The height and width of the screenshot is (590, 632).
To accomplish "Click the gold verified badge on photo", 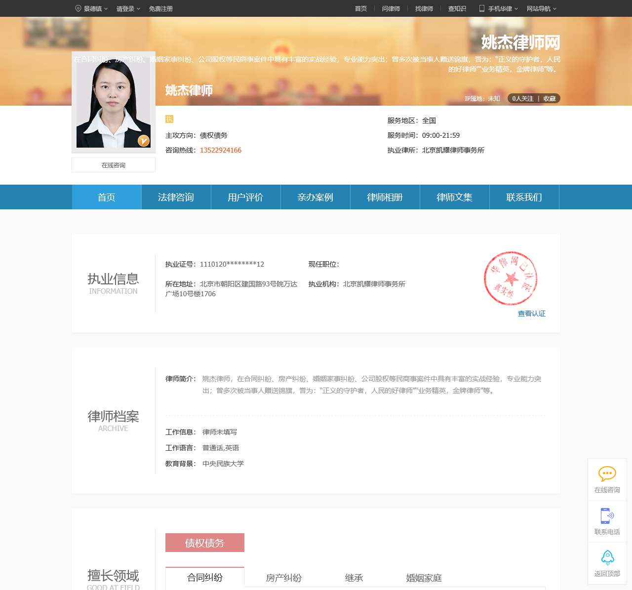I will [143, 141].
